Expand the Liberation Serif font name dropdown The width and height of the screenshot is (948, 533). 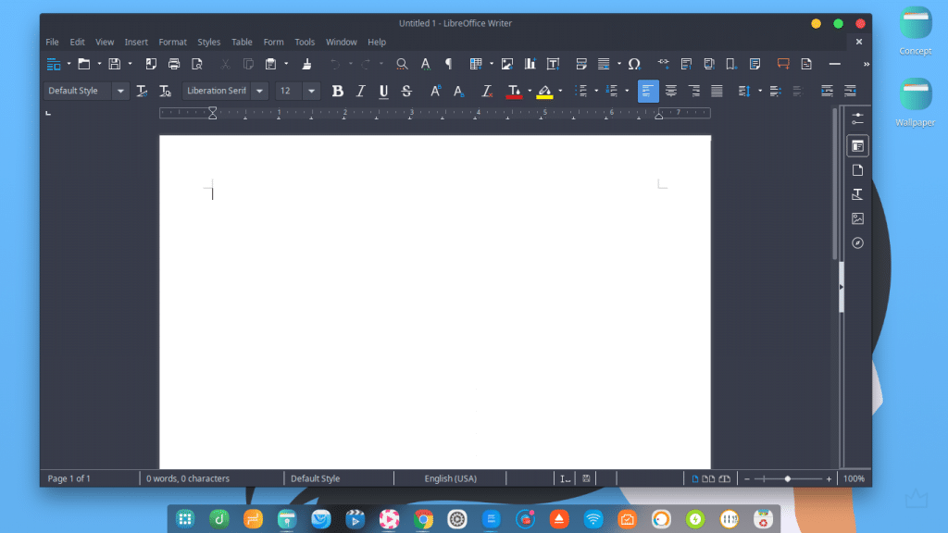(259, 92)
